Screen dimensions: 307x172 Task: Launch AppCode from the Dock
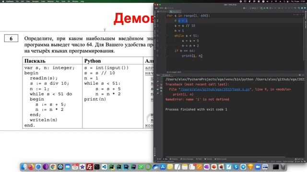126,167
